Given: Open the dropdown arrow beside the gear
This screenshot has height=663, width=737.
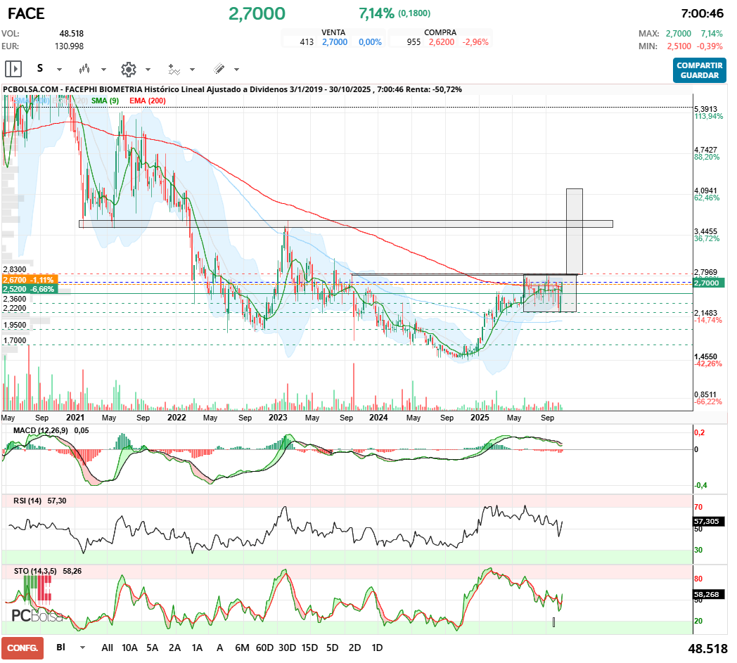Looking at the screenshot, I should coord(148,70).
